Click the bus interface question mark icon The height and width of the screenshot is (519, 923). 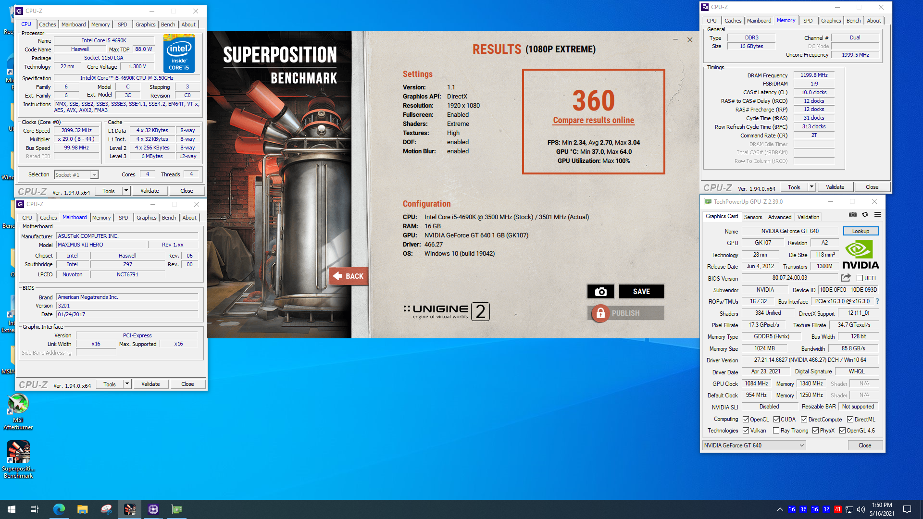tap(877, 301)
